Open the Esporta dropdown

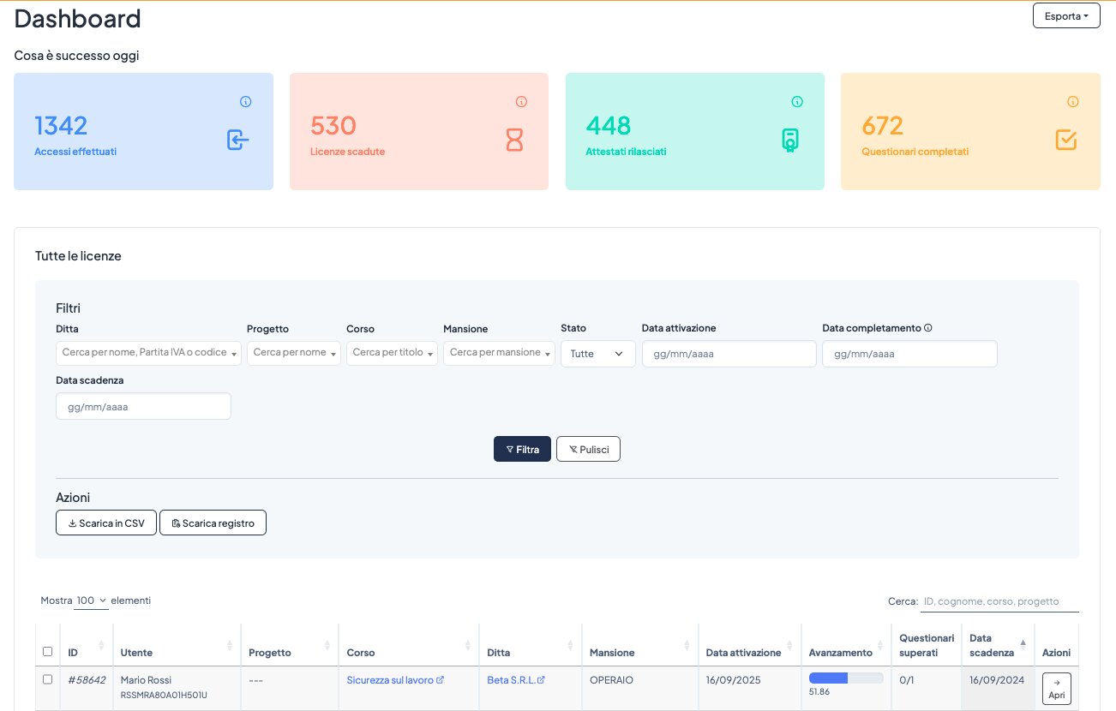1065,15
